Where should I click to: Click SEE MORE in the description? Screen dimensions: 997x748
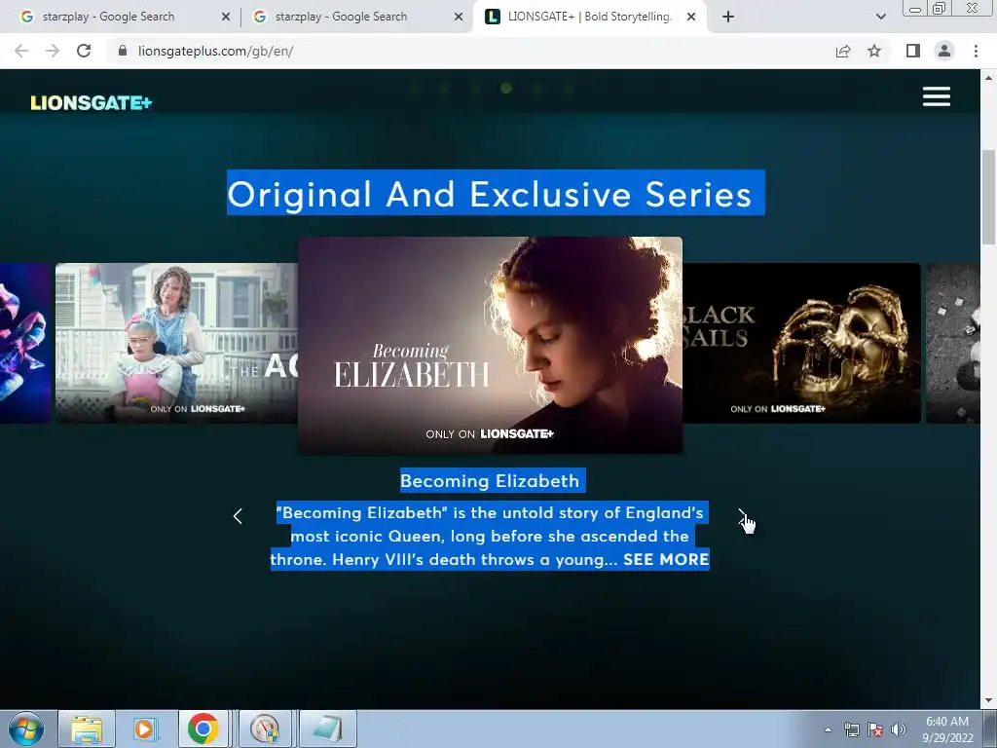666,560
